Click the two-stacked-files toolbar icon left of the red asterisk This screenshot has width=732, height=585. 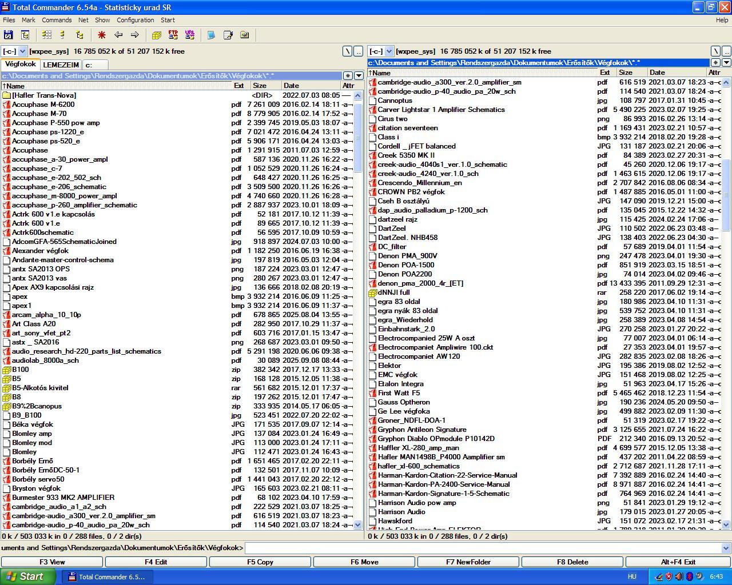point(63,35)
